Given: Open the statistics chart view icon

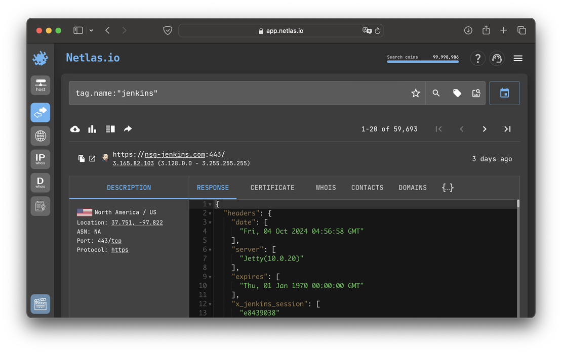Looking at the screenshot, I should tap(92, 129).
